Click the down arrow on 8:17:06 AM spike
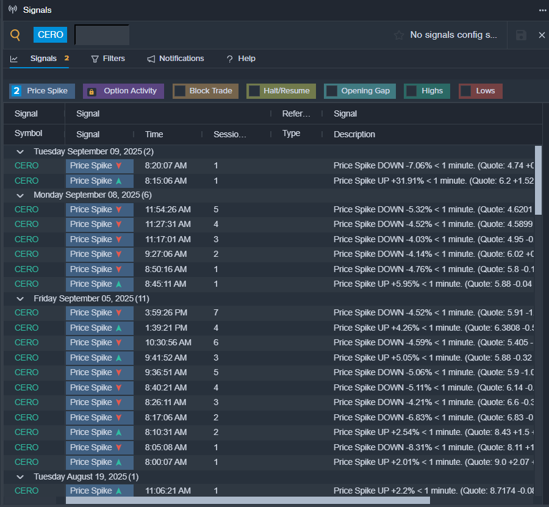549x507 pixels. (x=119, y=418)
